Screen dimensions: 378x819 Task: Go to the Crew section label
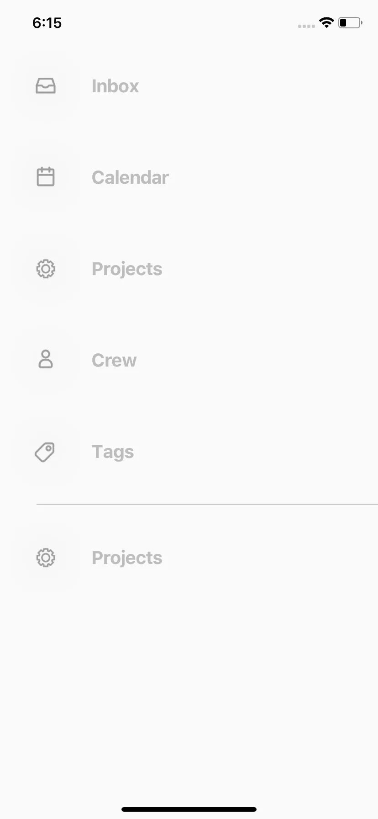tap(114, 360)
